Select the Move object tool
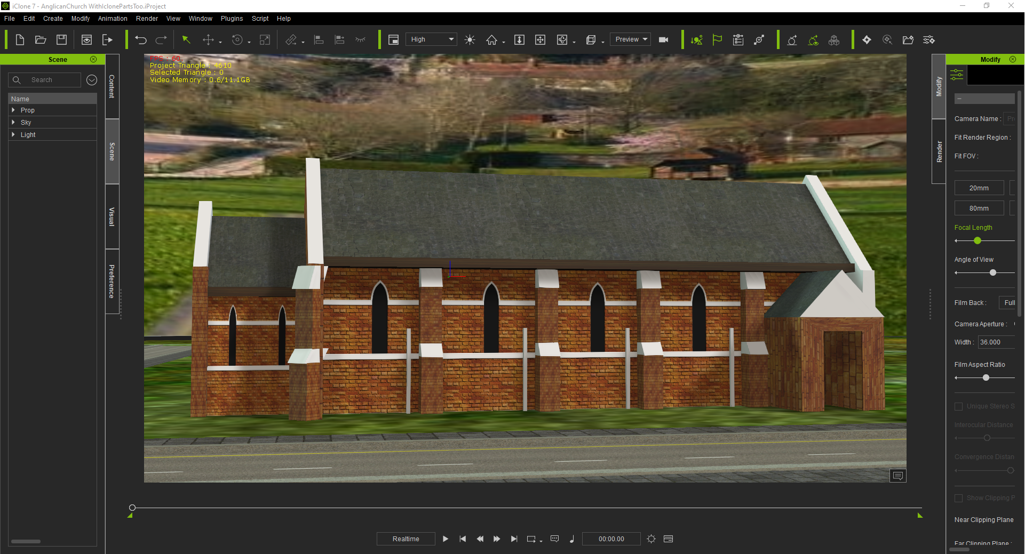 208,39
